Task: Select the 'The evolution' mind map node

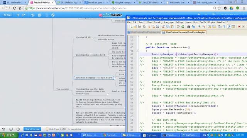Action: pos(63,89)
